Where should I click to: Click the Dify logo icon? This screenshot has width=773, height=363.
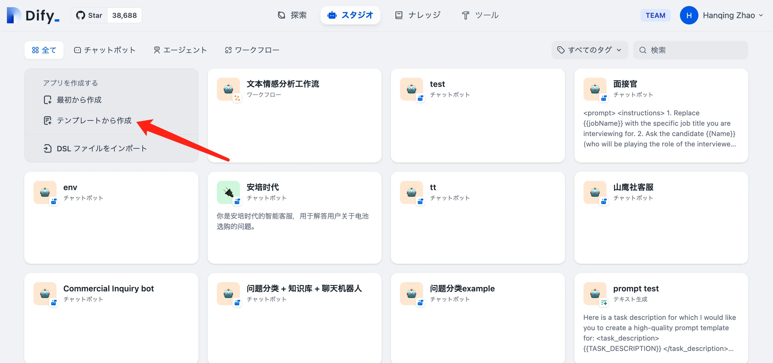click(14, 15)
